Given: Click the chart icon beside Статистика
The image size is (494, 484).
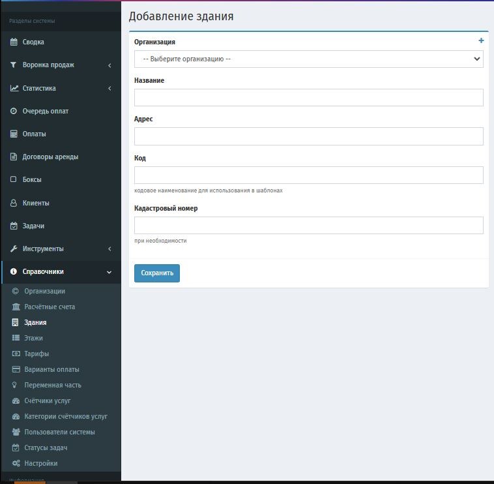Looking at the screenshot, I should pos(14,88).
